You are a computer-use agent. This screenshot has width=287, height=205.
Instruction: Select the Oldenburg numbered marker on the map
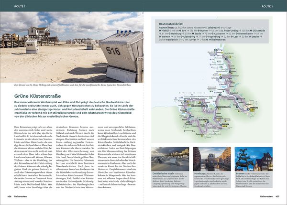click(x=208, y=121)
